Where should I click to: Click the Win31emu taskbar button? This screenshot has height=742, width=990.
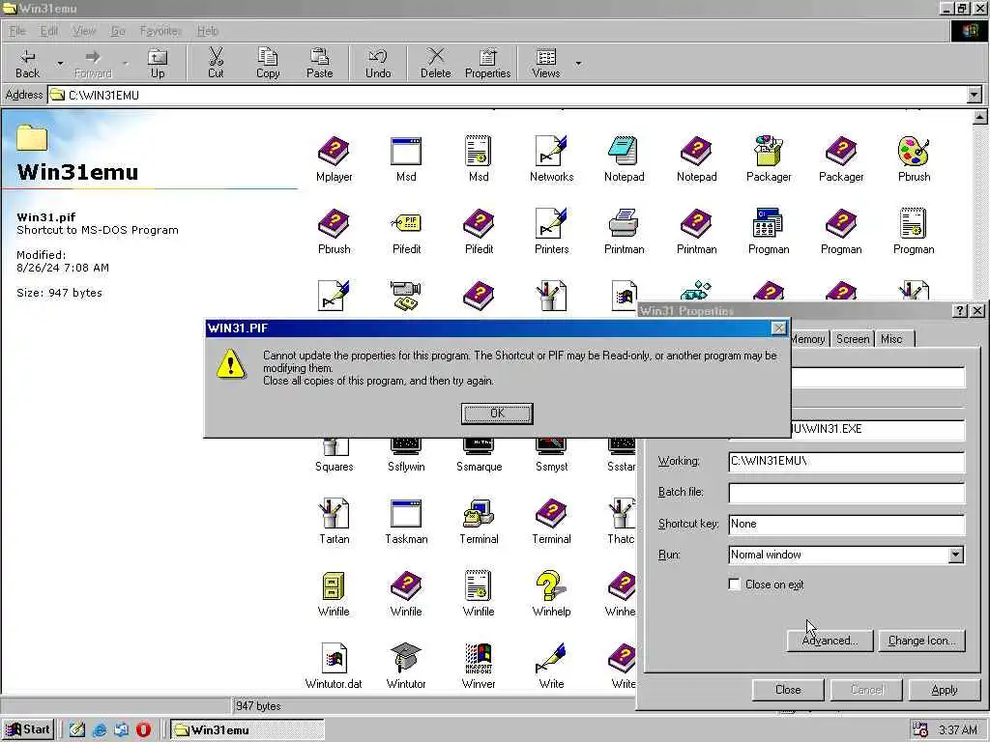pyautogui.click(x=247, y=730)
